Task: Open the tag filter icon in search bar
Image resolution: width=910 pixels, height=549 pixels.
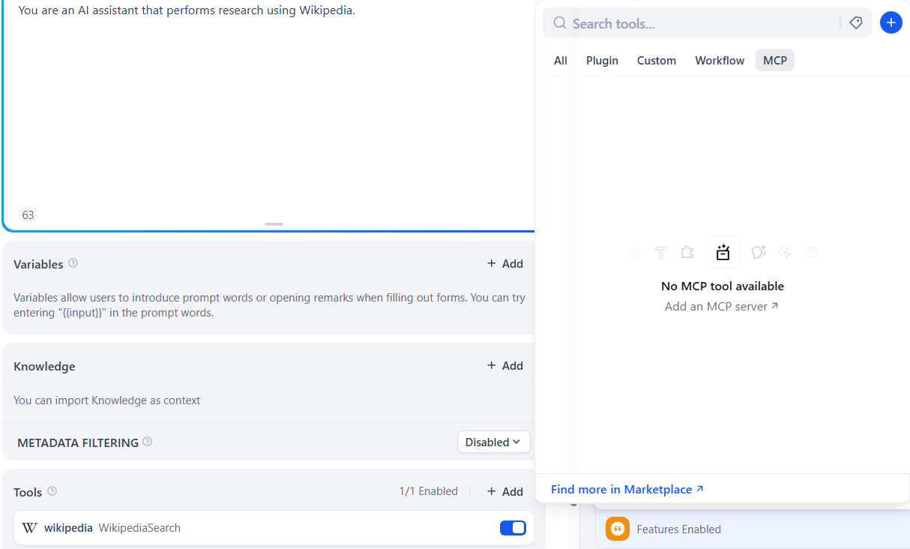Action: 856,23
